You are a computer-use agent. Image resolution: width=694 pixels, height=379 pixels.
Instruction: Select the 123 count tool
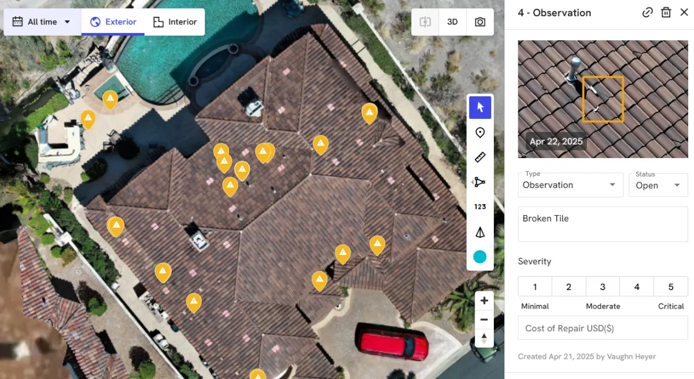pos(480,207)
